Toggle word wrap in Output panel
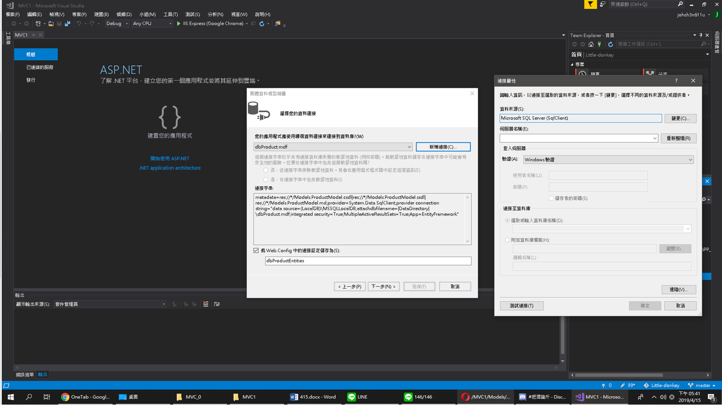This screenshot has height=405, width=722. 217,304
